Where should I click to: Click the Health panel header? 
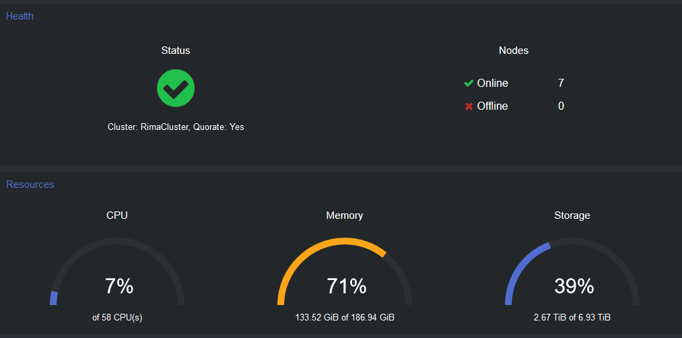coord(20,16)
